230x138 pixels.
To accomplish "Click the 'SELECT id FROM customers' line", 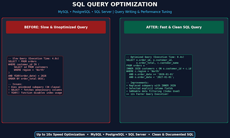I will (x=31, y=67).
